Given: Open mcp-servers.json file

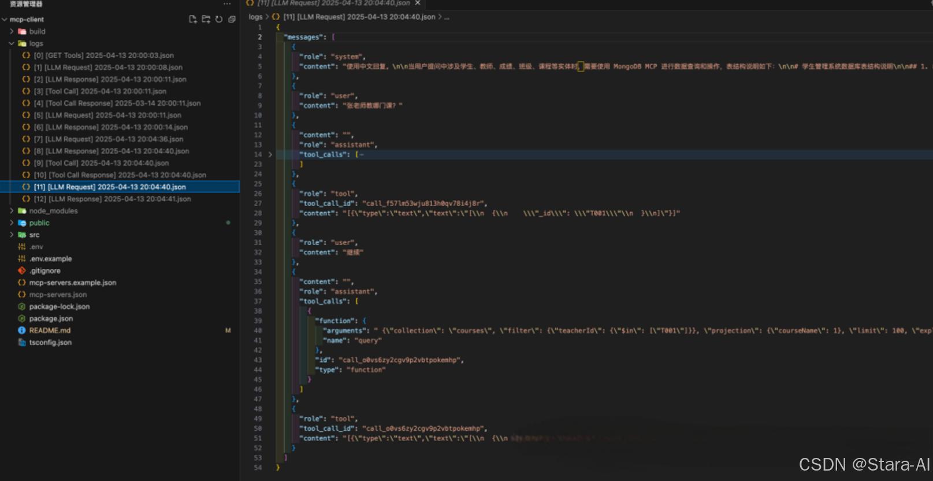Looking at the screenshot, I should pos(58,295).
